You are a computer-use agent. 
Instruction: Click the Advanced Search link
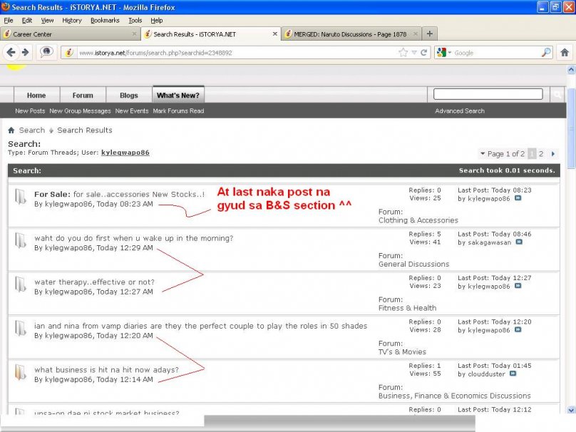click(459, 111)
